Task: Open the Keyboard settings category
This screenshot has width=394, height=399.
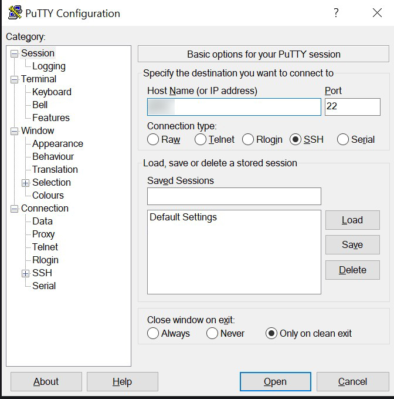Action: click(x=52, y=92)
